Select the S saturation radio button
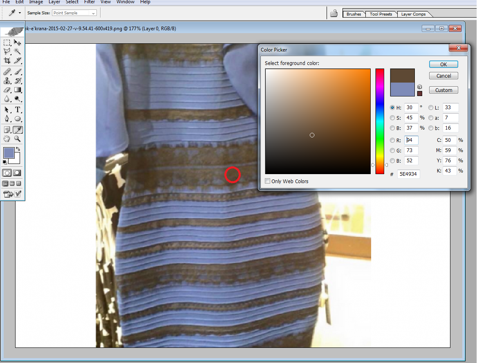Image resolution: width=477 pixels, height=363 pixels. 392,118
